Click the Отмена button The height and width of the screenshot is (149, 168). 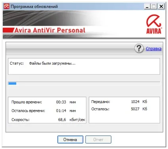click(x=70, y=139)
